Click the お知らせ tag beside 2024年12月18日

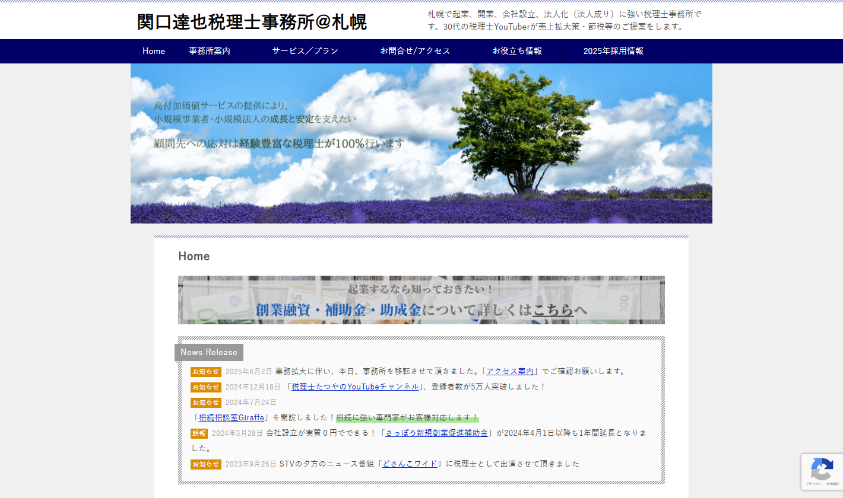click(x=205, y=387)
